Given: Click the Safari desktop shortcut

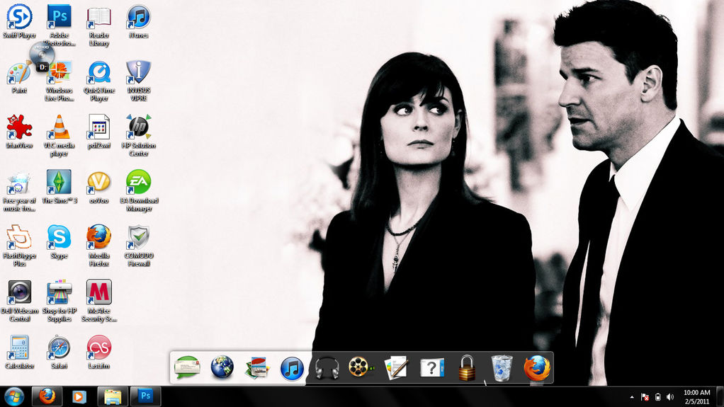Looking at the screenshot, I should [x=59, y=348].
